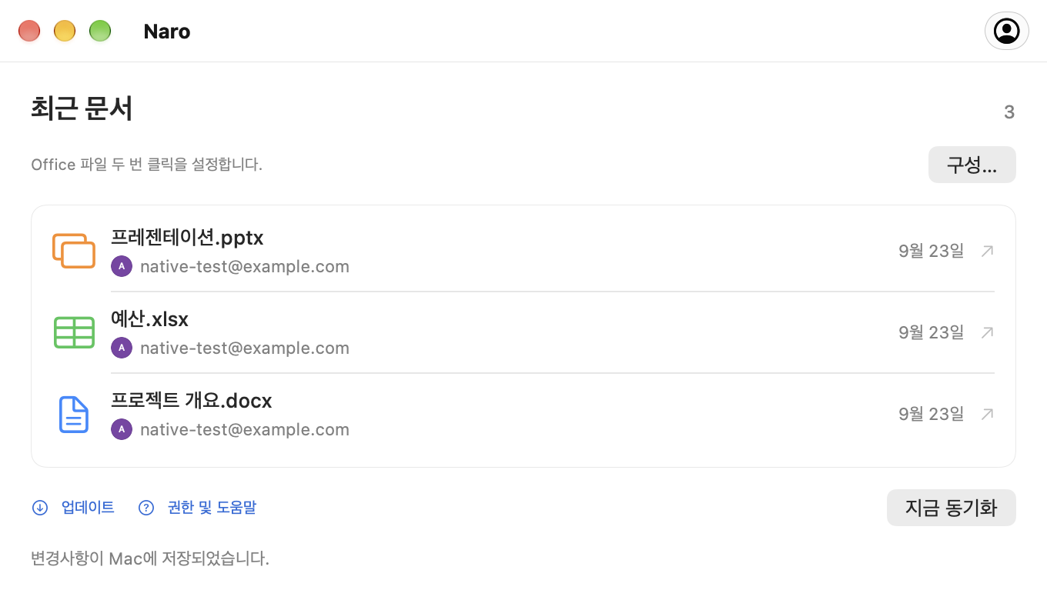This screenshot has height=600, width=1047.
Task: Click the purple avatar under 프로젝트 개요.docx
Action: pyautogui.click(x=122, y=429)
